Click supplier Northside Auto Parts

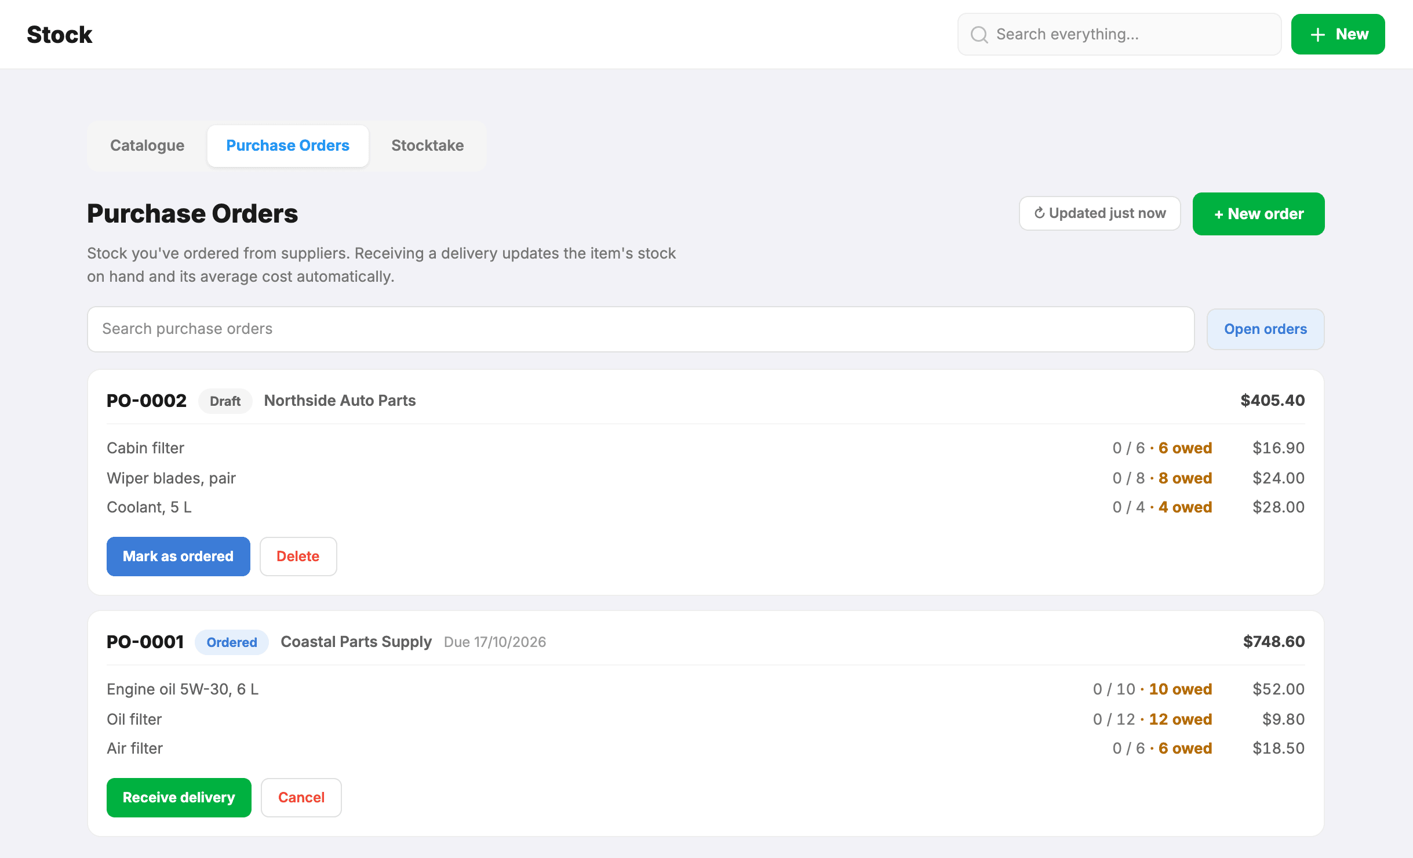point(340,401)
